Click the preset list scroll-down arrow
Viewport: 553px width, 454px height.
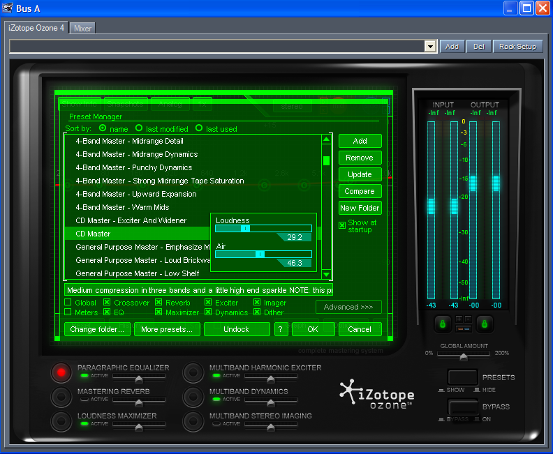click(326, 274)
